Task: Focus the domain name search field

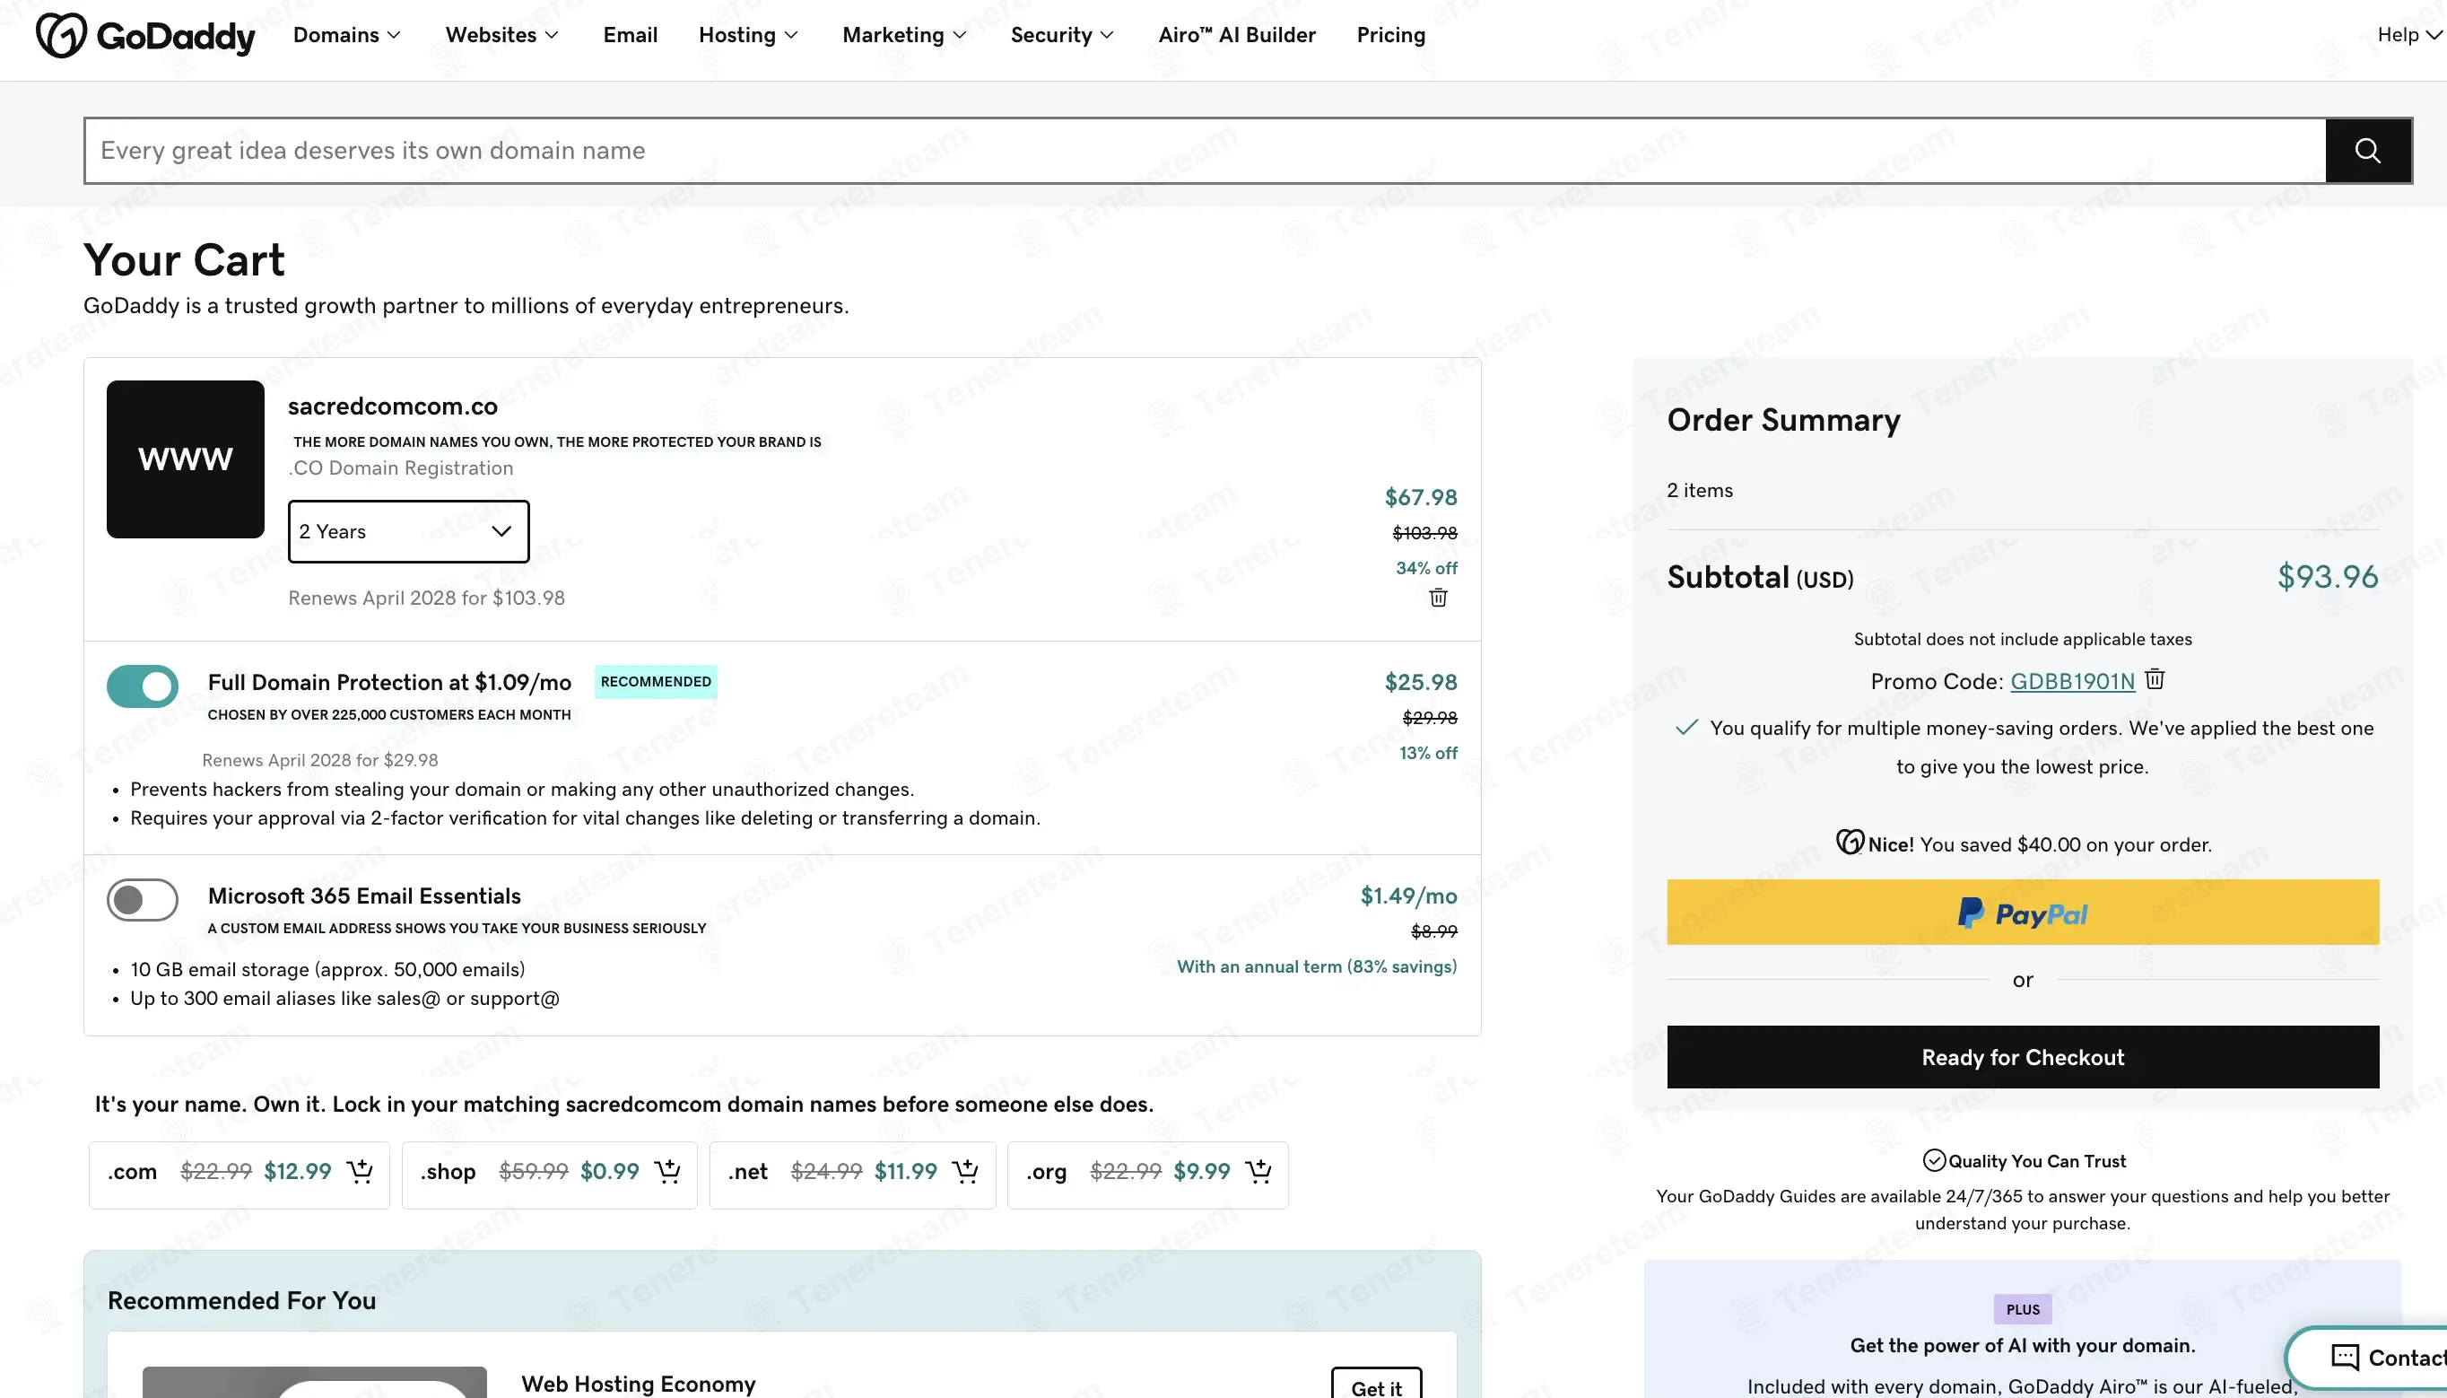Action: pyautogui.click(x=1205, y=151)
